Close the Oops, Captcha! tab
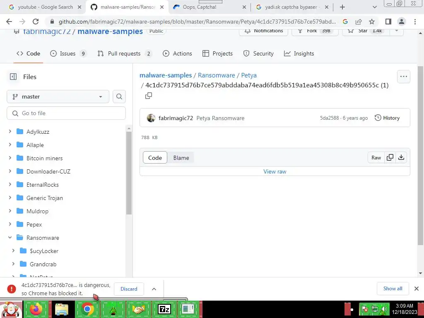424x318 pixels. click(244, 7)
